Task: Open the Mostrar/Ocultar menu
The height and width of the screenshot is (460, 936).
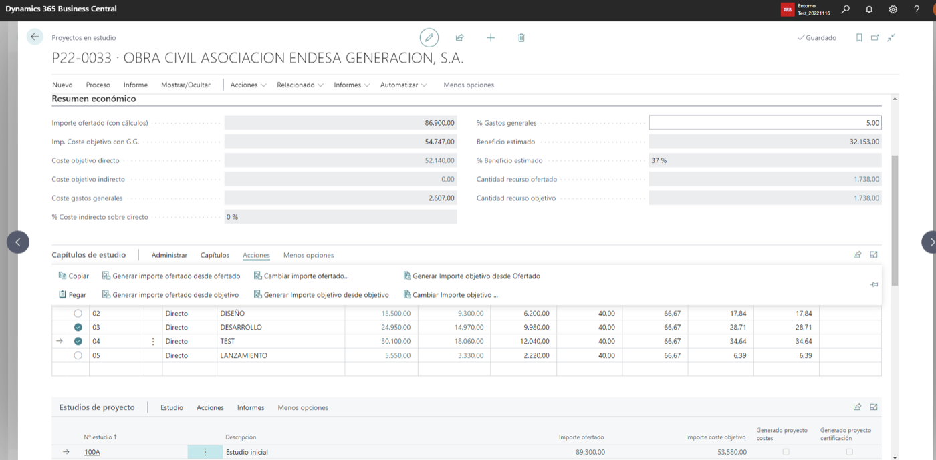Action: [x=186, y=85]
